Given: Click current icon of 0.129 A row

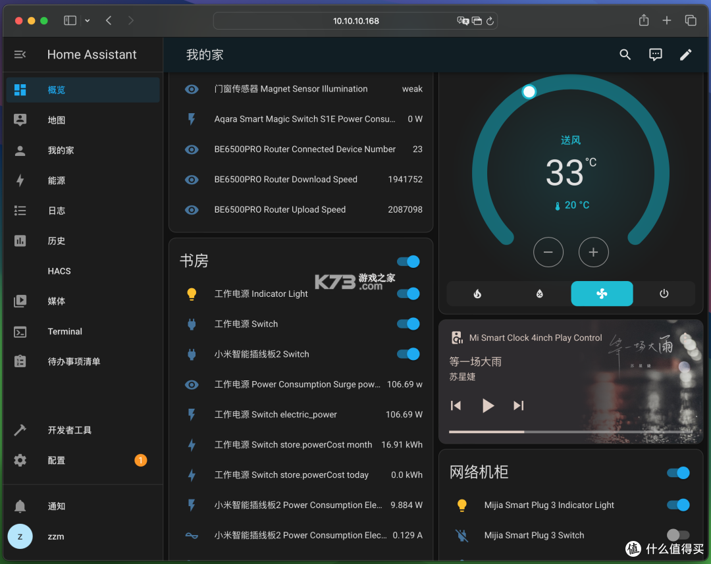Looking at the screenshot, I should [x=192, y=536].
